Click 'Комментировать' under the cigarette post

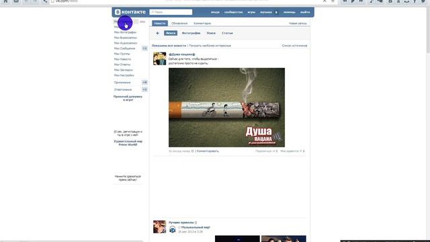point(208,151)
